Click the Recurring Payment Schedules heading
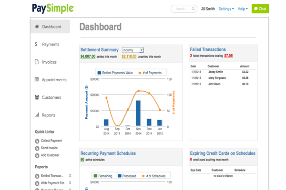The width and height of the screenshot is (286, 190). coord(108,153)
